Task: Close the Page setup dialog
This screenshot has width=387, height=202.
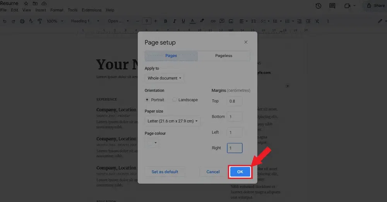Action: pyautogui.click(x=246, y=42)
